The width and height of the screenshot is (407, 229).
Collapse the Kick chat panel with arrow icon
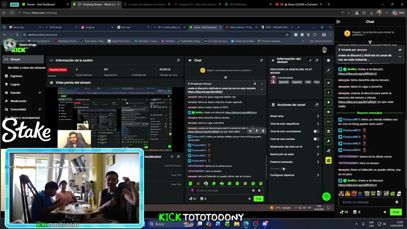[x=338, y=22]
